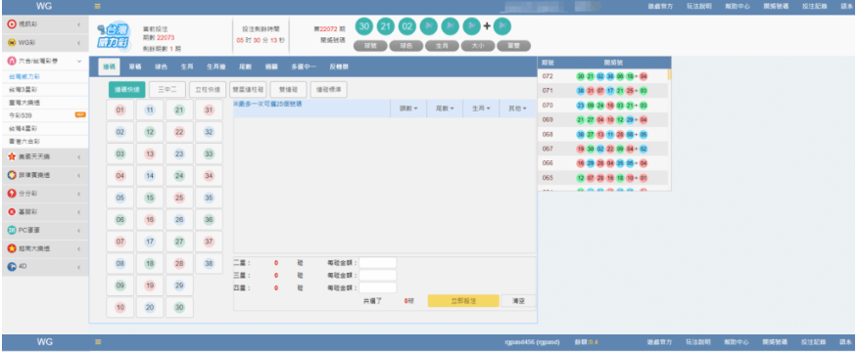Screen dimensions: 858x352
Task: Select the 連碰標準 play type button
Action: coord(328,90)
